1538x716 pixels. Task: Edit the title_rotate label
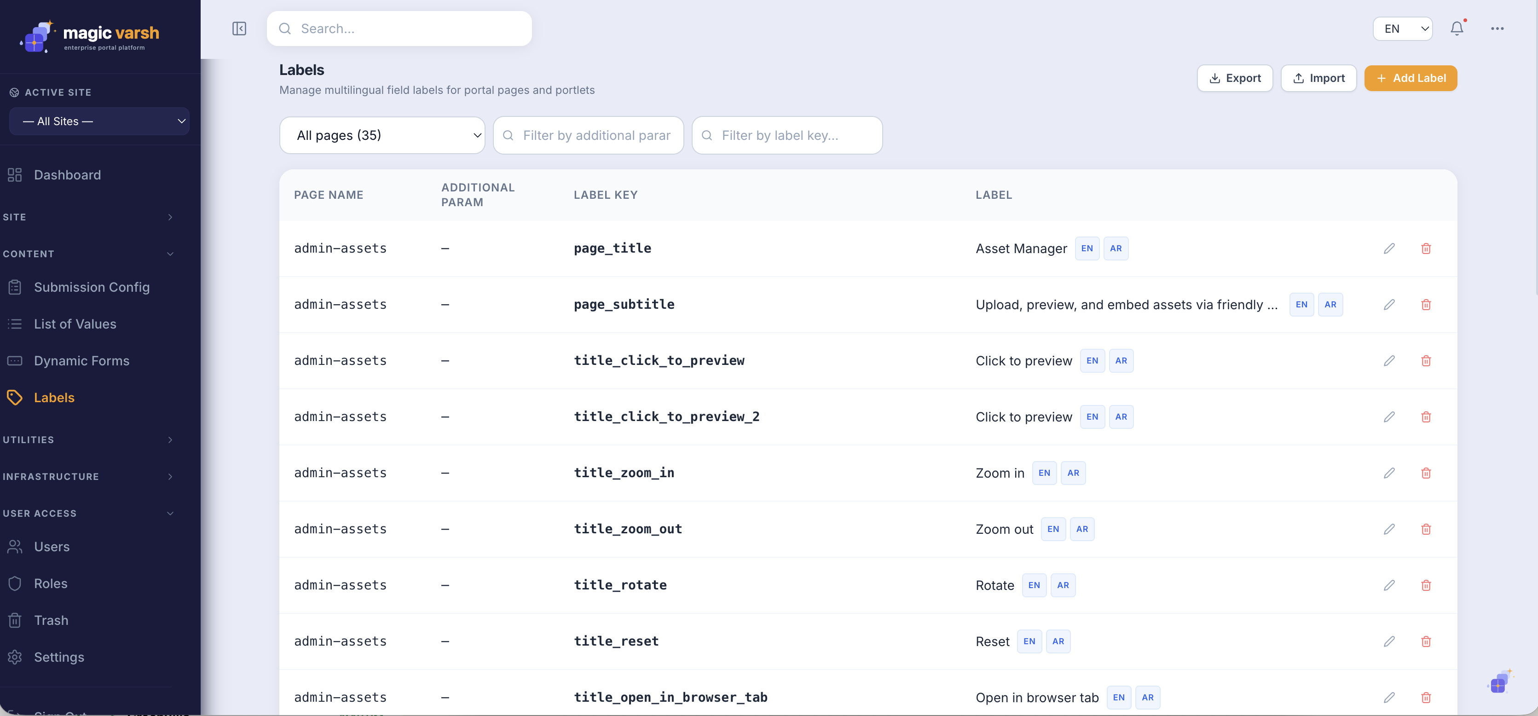pos(1389,585)
